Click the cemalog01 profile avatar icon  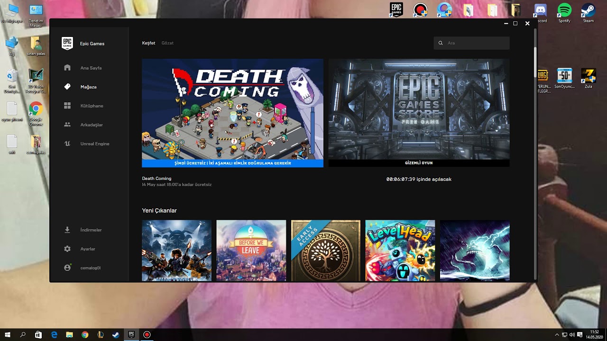pos(67,268)
